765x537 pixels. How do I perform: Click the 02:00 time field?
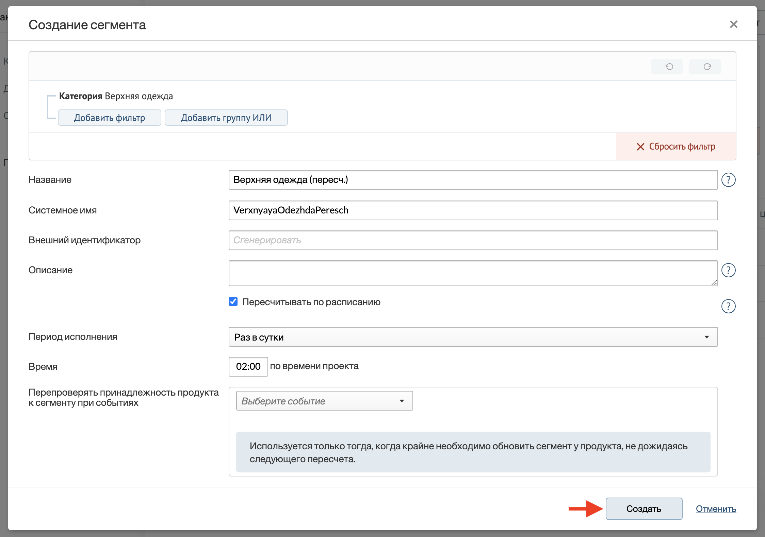click(248, 366)
